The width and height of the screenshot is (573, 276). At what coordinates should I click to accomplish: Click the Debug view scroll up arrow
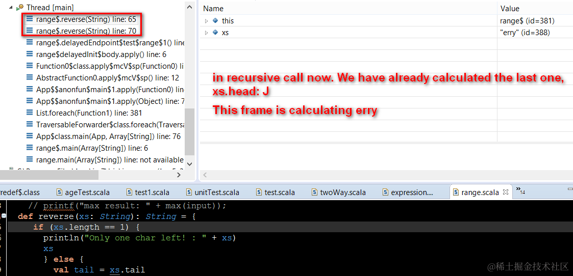click(x=189, y=7)
